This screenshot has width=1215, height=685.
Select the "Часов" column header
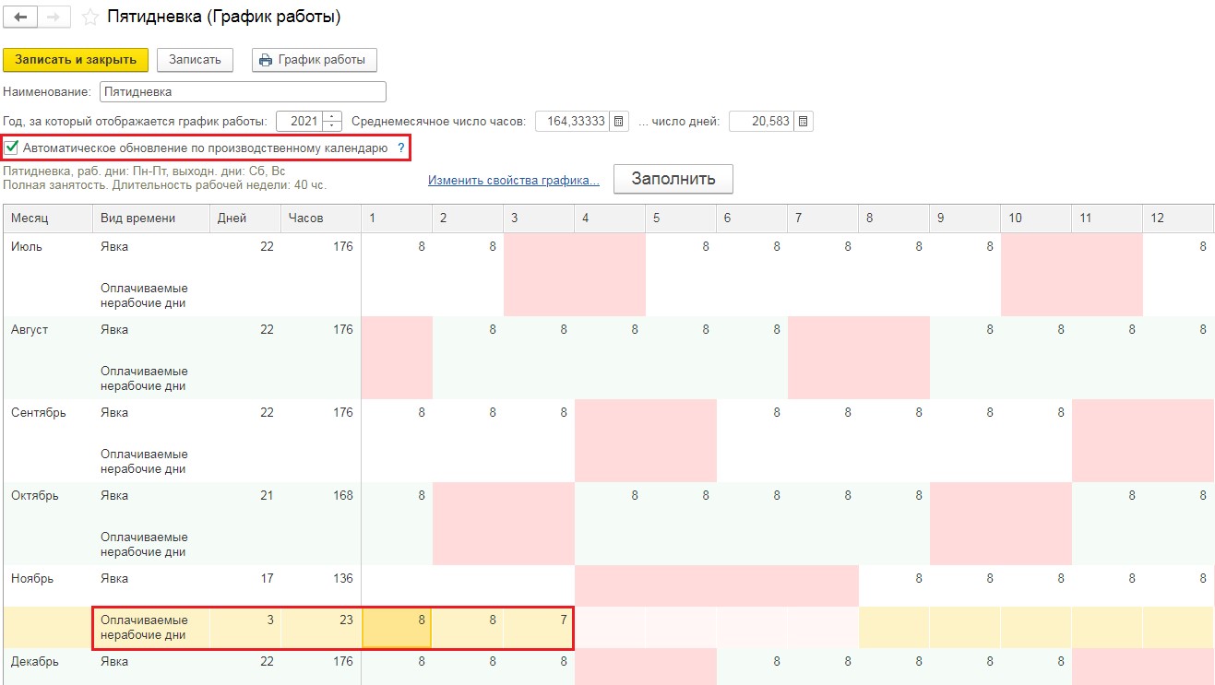point(321,218)
